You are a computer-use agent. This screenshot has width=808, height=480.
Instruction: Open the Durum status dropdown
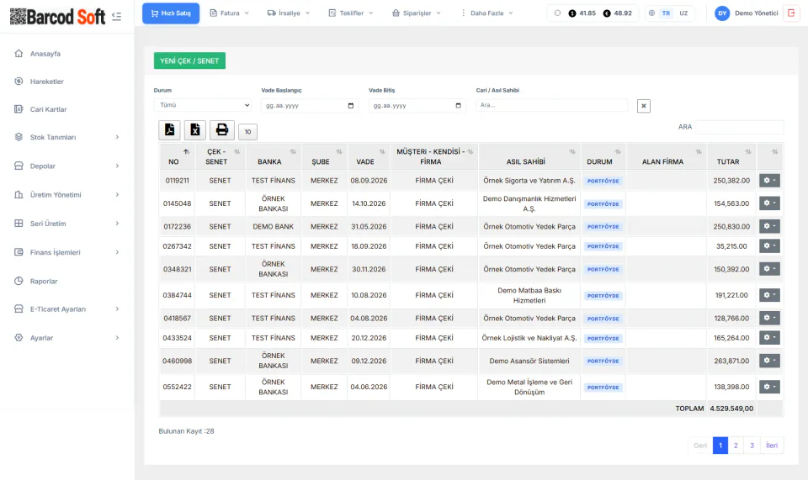click(x=203, y=105)
